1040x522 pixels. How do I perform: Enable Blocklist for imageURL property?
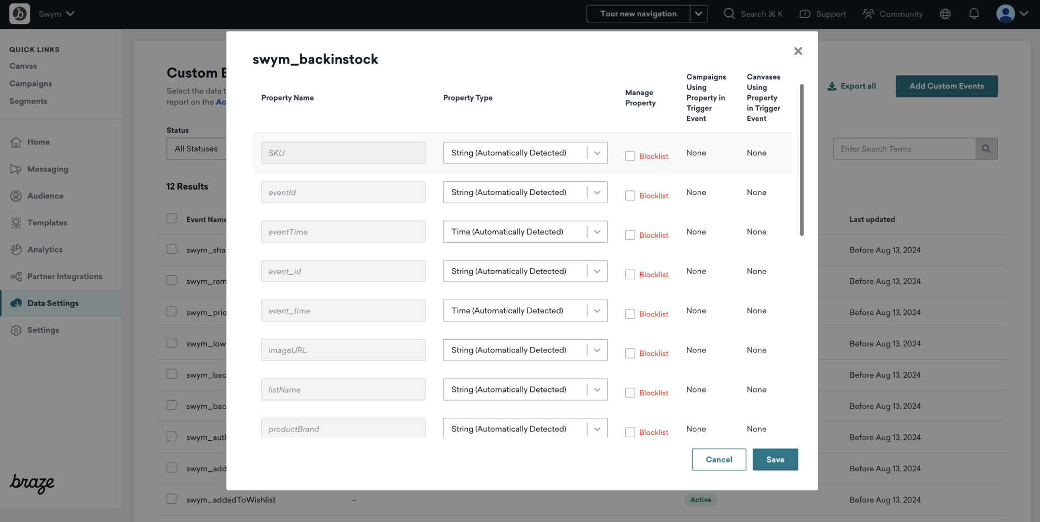point(630,353)
